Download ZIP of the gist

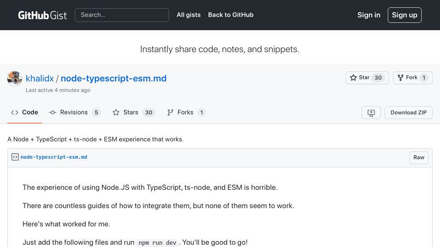(x=408, y=113)
